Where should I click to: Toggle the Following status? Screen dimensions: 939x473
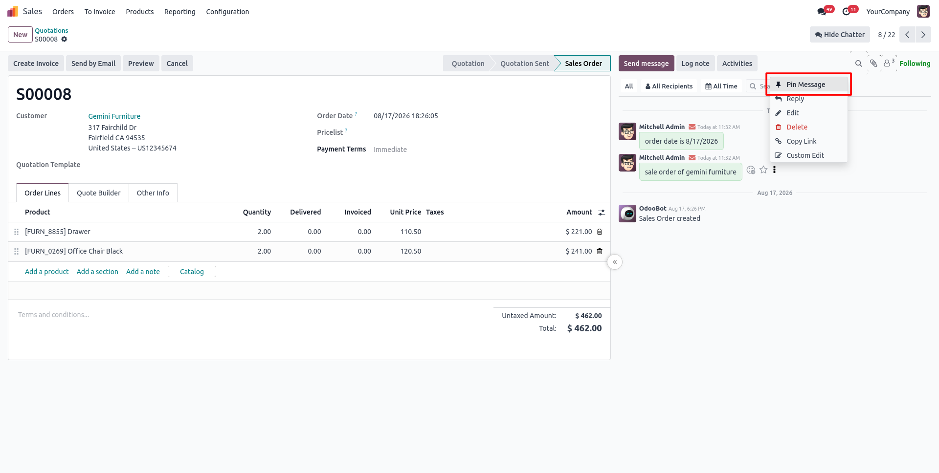pyautogui.click(x=915, y=64)
